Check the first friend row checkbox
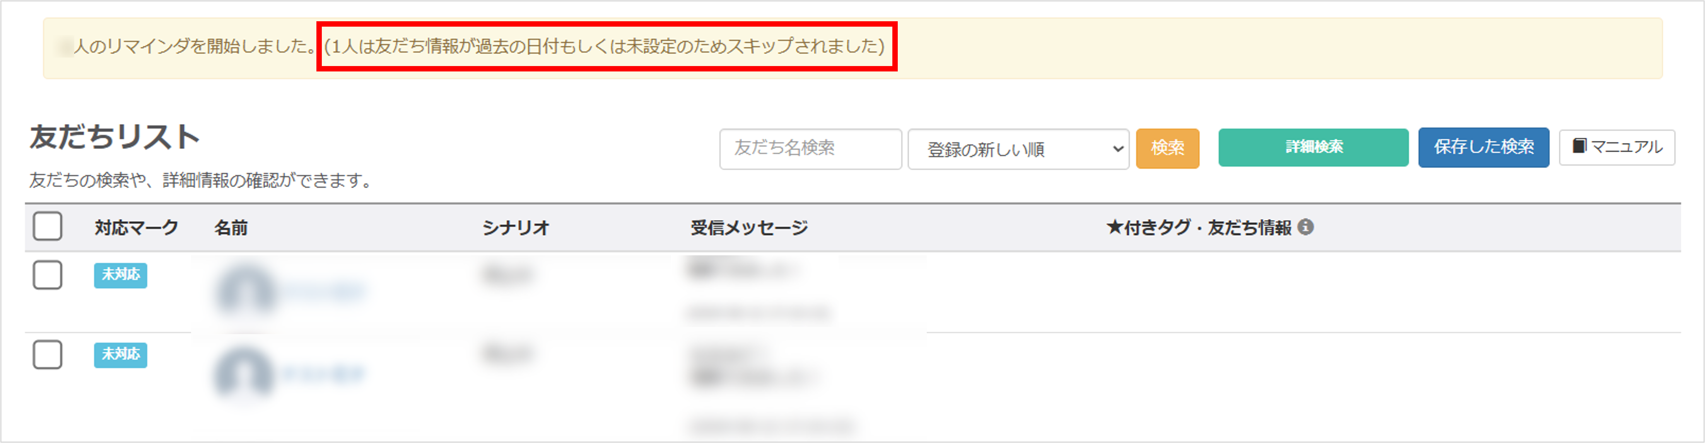Screen dimensions: 1705x443 point(48,275)
